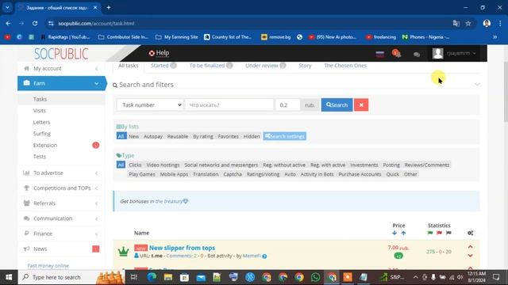The image size is (508, 285).
Task: Click the SOCPUBLIC logo
Action: point(61,54)
